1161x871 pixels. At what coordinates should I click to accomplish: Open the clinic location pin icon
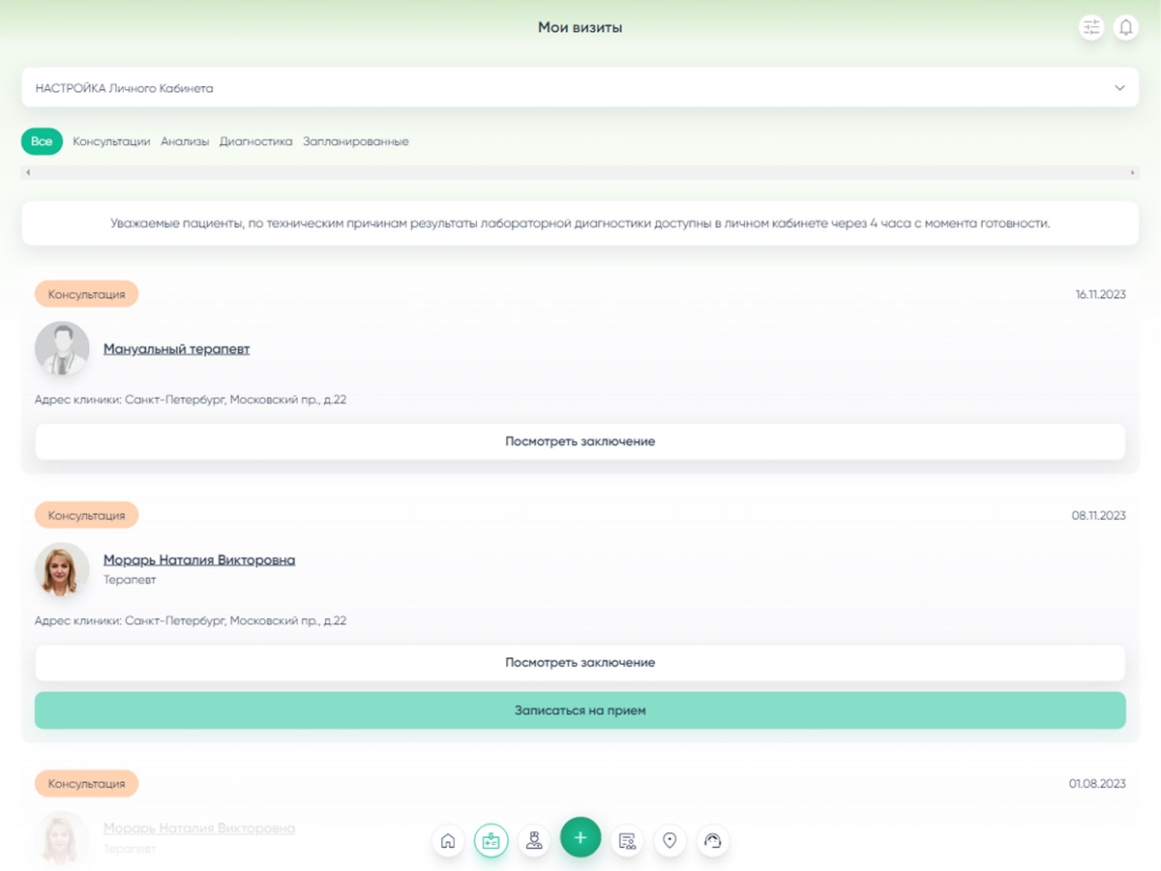pos(670,840)
